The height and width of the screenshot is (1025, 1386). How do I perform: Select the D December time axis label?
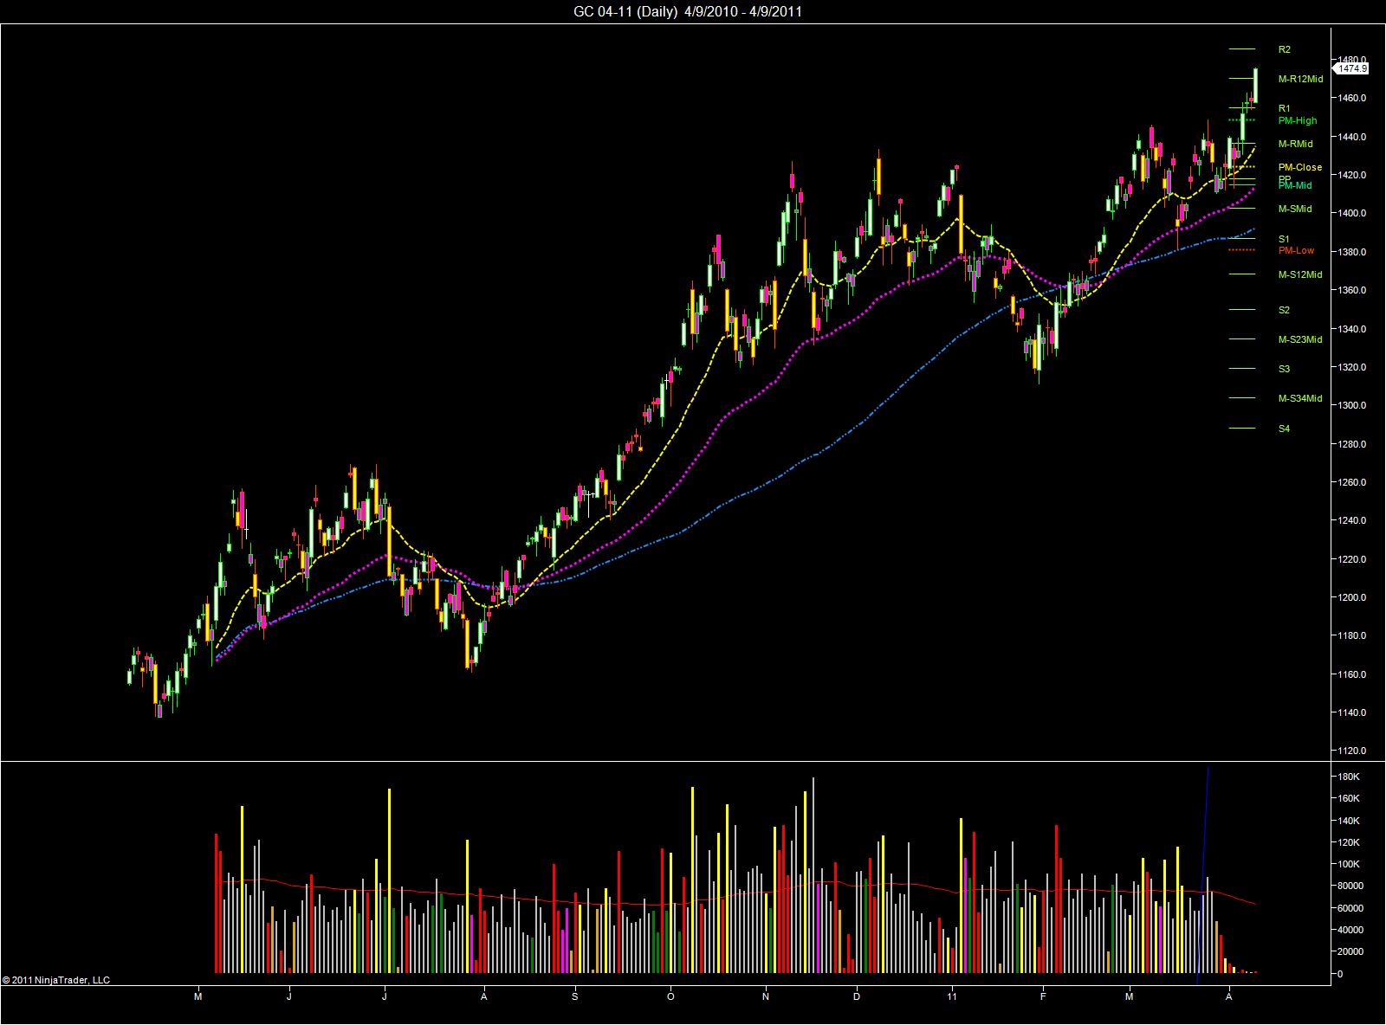[x=858, y=996]
